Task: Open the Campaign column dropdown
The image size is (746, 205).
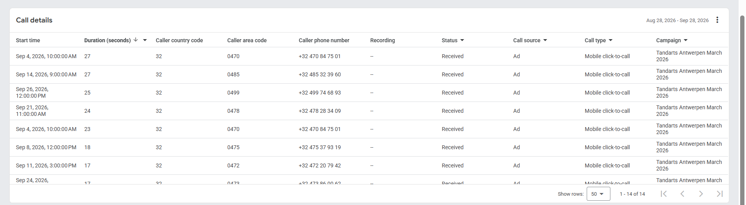Action: pos(685,40)
